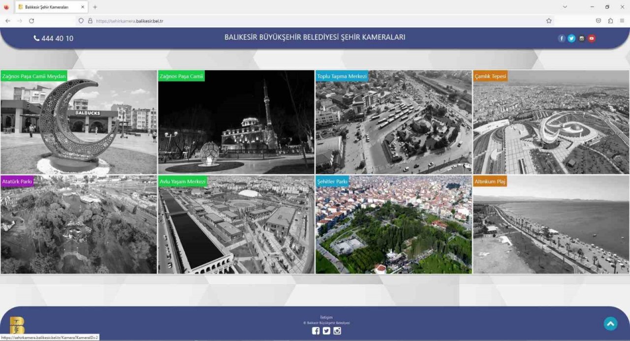Viewport: 630px width, 341px height.
Task: Click the back-to-top arrow button
Action: (610, 324)
